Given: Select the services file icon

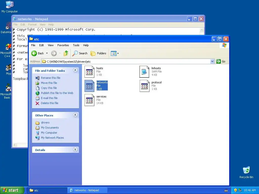Looking at the screenshot, I should click(89, 100).
